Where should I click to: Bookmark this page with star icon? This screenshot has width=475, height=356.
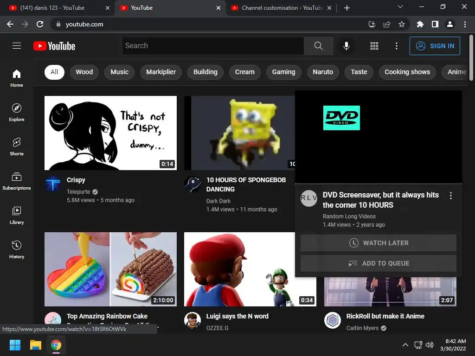[402, 24]
